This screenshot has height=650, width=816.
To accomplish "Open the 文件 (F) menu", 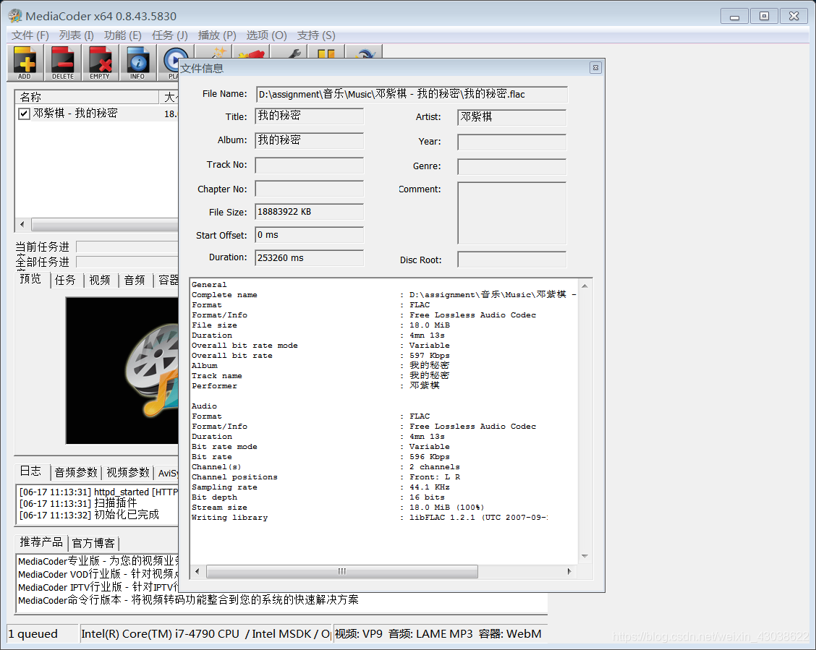I will (30, 35).
